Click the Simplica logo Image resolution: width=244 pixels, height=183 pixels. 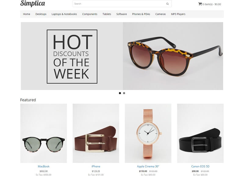33,3
